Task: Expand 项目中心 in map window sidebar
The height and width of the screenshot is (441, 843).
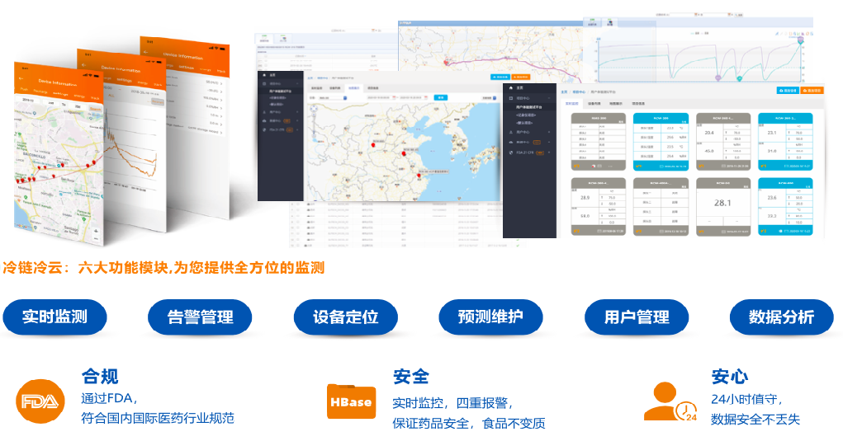Action: 281,84
